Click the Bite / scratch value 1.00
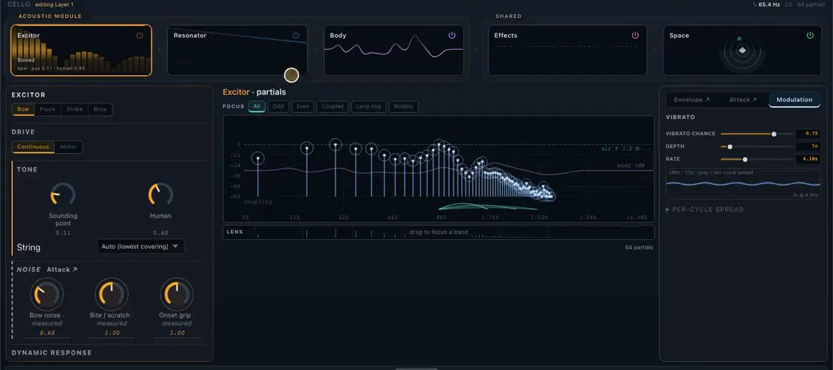833x370 pixels. (112, 334)
